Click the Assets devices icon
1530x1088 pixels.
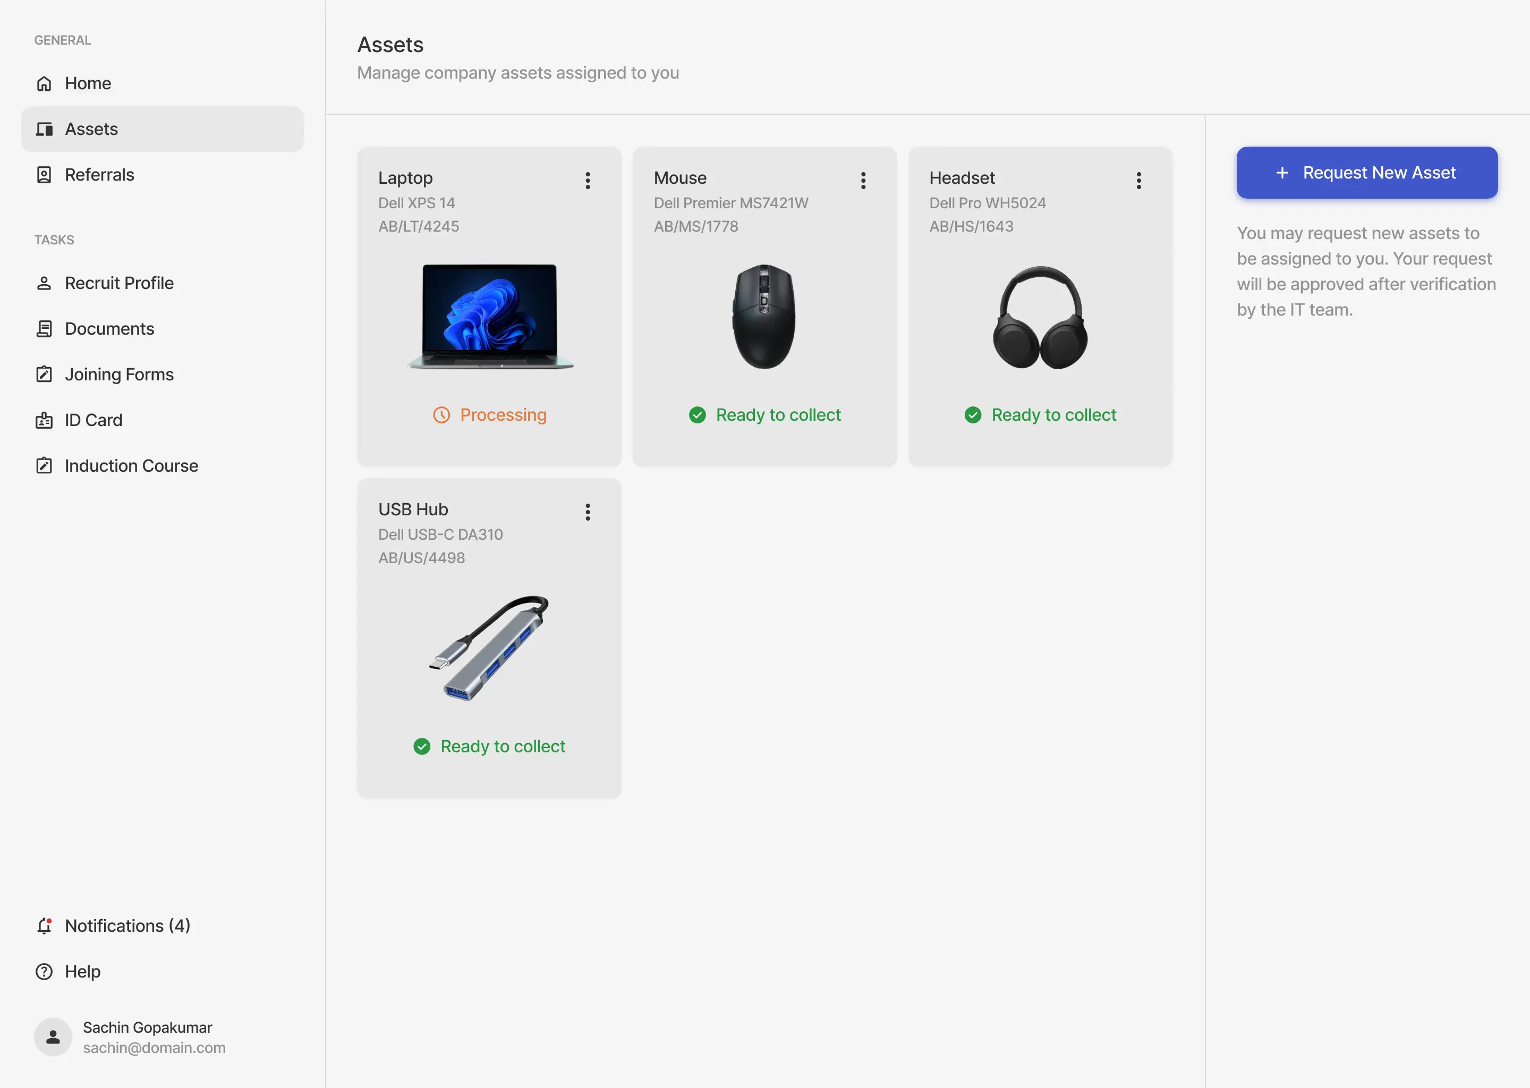coord(44,129)
